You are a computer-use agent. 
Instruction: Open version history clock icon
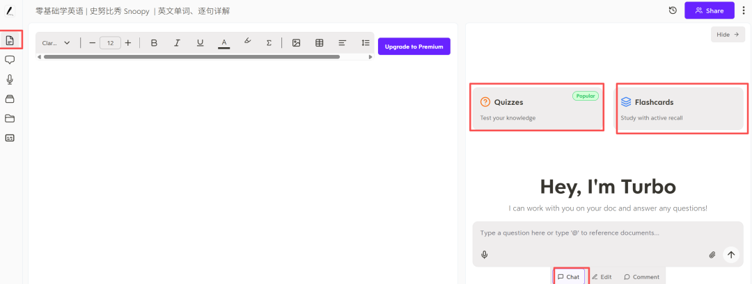point(673,10)
